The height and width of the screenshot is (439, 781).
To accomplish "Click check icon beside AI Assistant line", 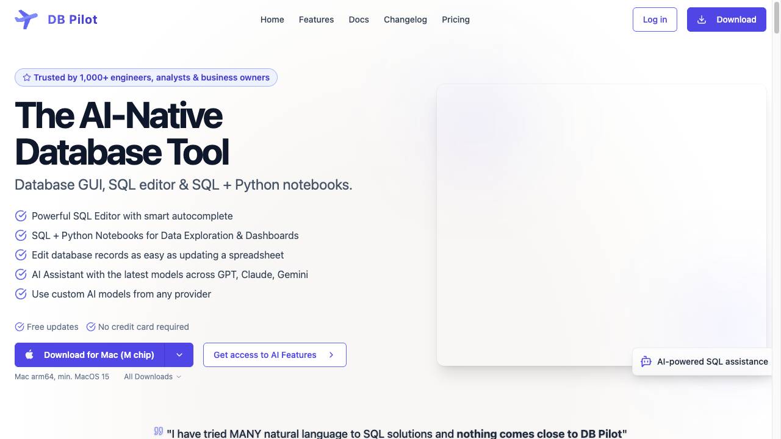I will coord(21,274).
